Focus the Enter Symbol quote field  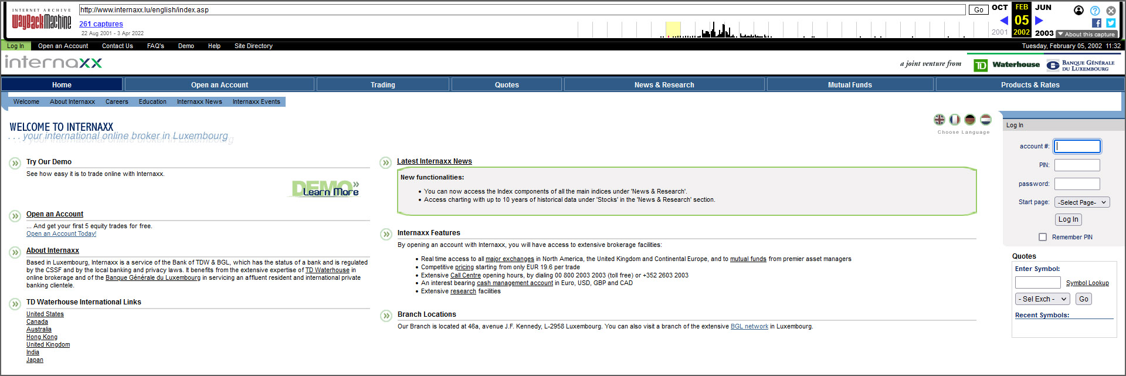coord(1037,283)
